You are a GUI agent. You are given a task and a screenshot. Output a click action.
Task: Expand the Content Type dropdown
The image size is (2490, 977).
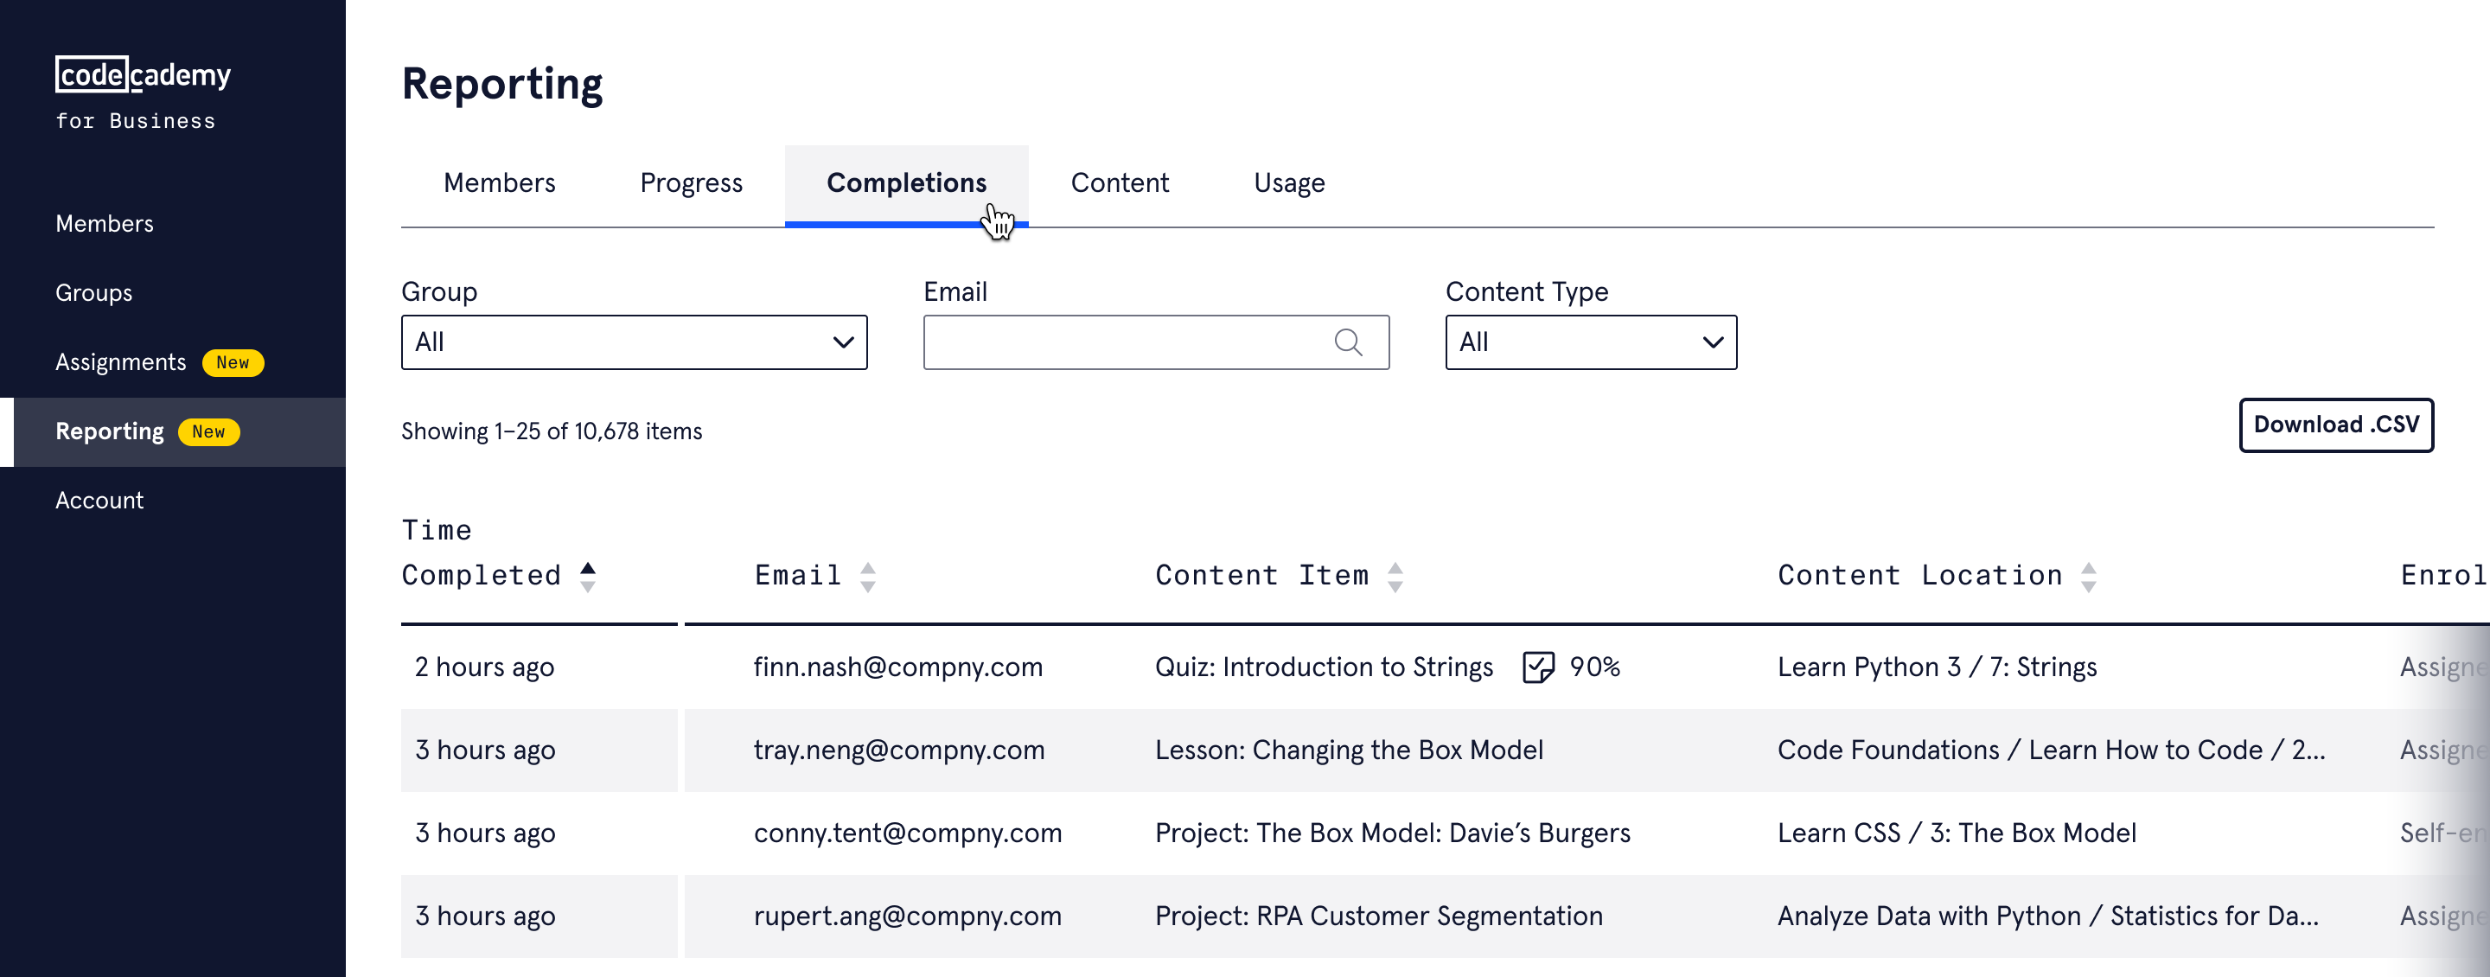[x=1590, y=342]
